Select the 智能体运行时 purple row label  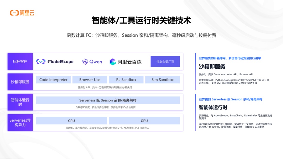point(20,102)
